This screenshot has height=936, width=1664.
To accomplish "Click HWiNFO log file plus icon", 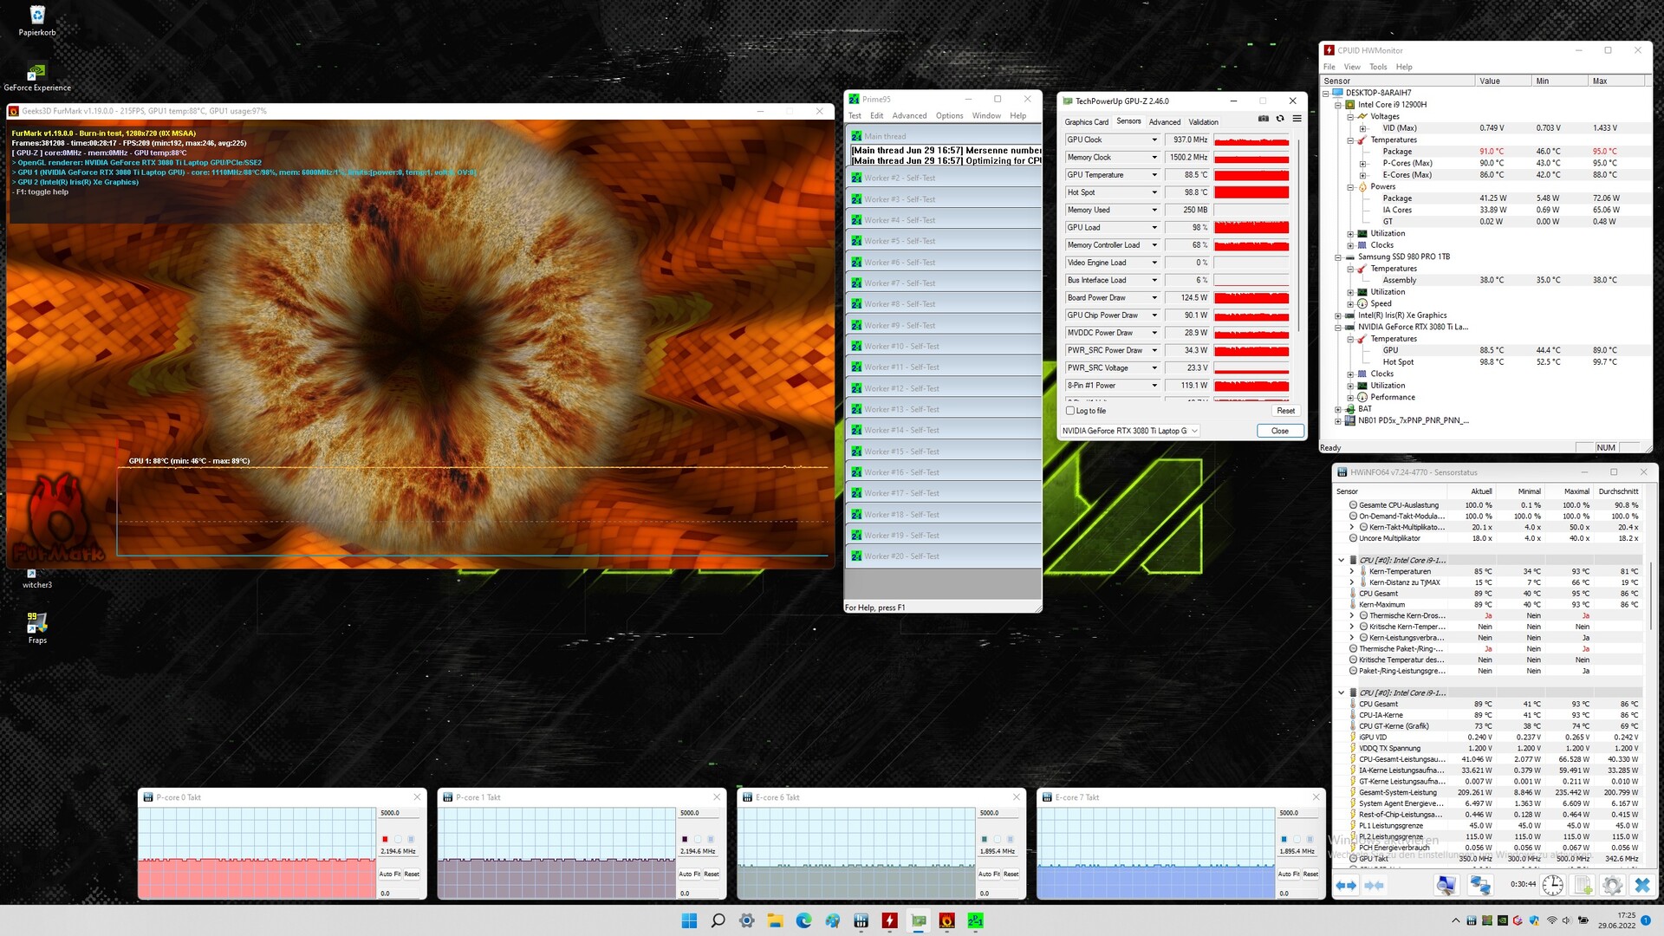I will pyautogui.click(x=1583, y=885).
